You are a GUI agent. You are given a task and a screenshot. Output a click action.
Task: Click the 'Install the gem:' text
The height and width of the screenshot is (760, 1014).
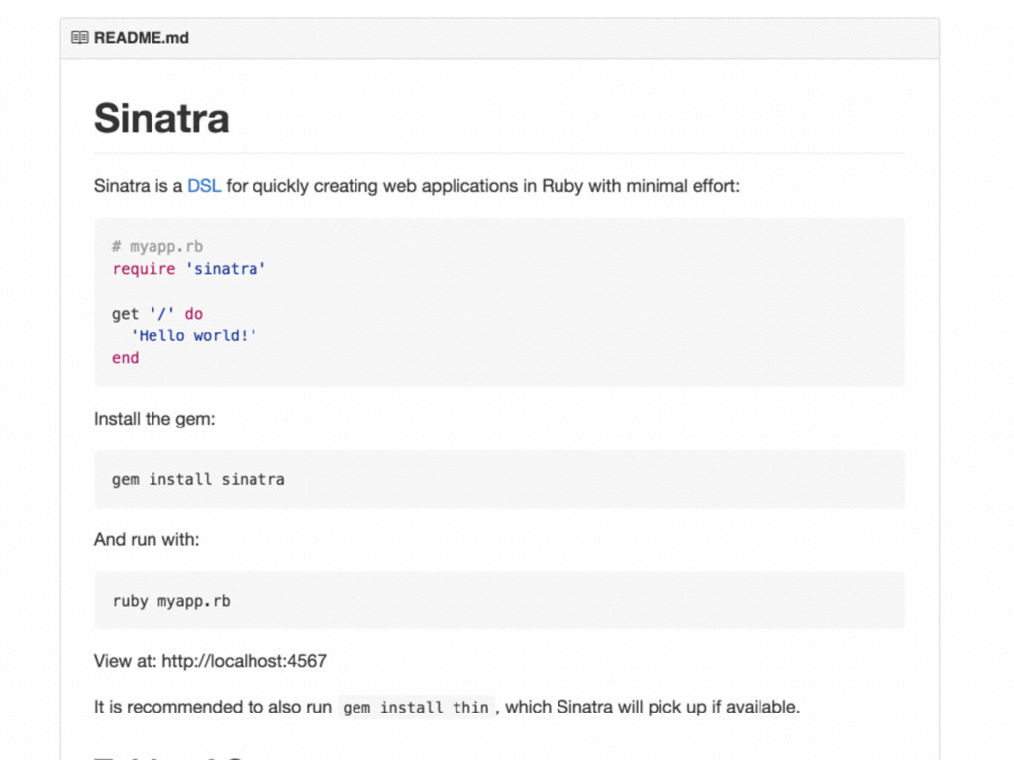[154, 419]
